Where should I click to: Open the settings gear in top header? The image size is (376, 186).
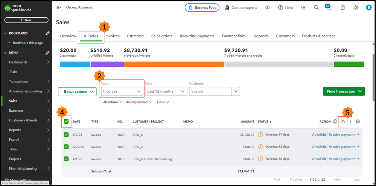356,7
